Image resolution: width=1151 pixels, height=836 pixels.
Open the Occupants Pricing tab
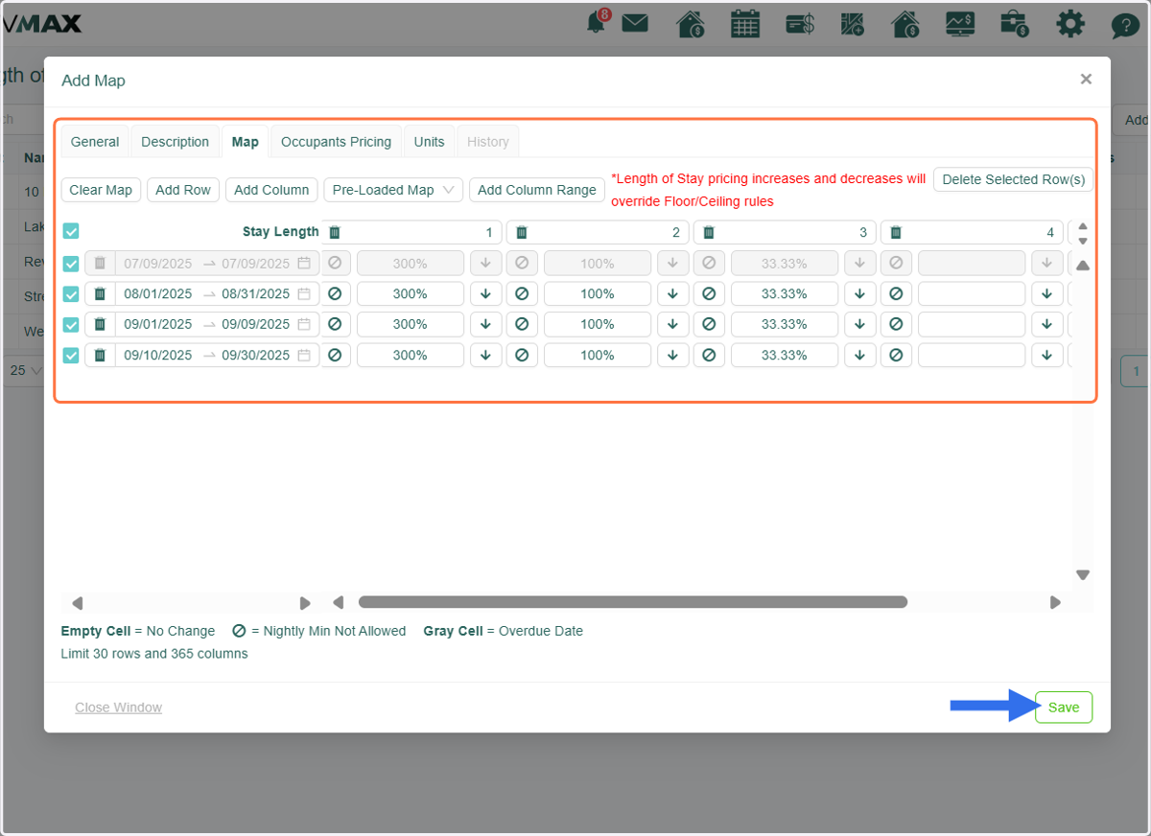336,142
